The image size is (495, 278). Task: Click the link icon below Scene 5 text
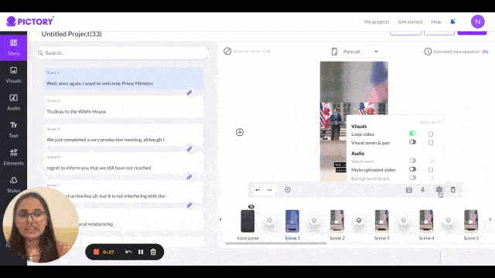(189, 205)
